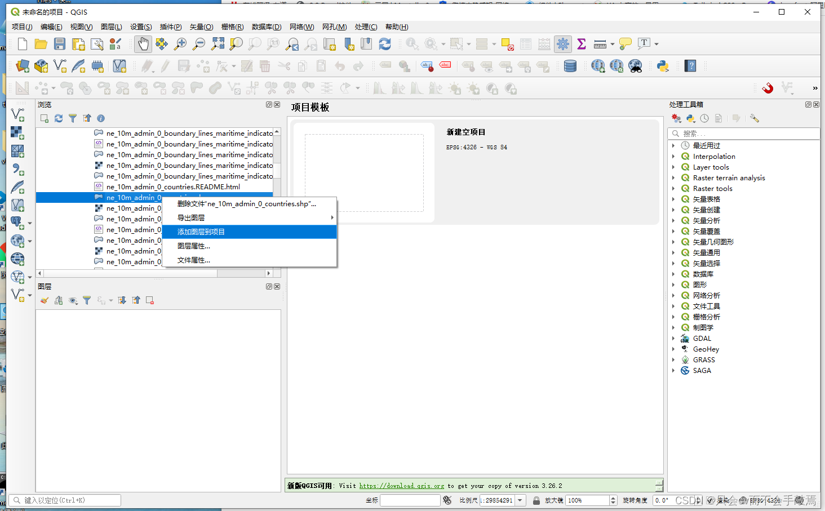Viewport: 825px width, 511px height.
Task: Select the 新建空项目 template thumbnail
Action: pos(364,173)
